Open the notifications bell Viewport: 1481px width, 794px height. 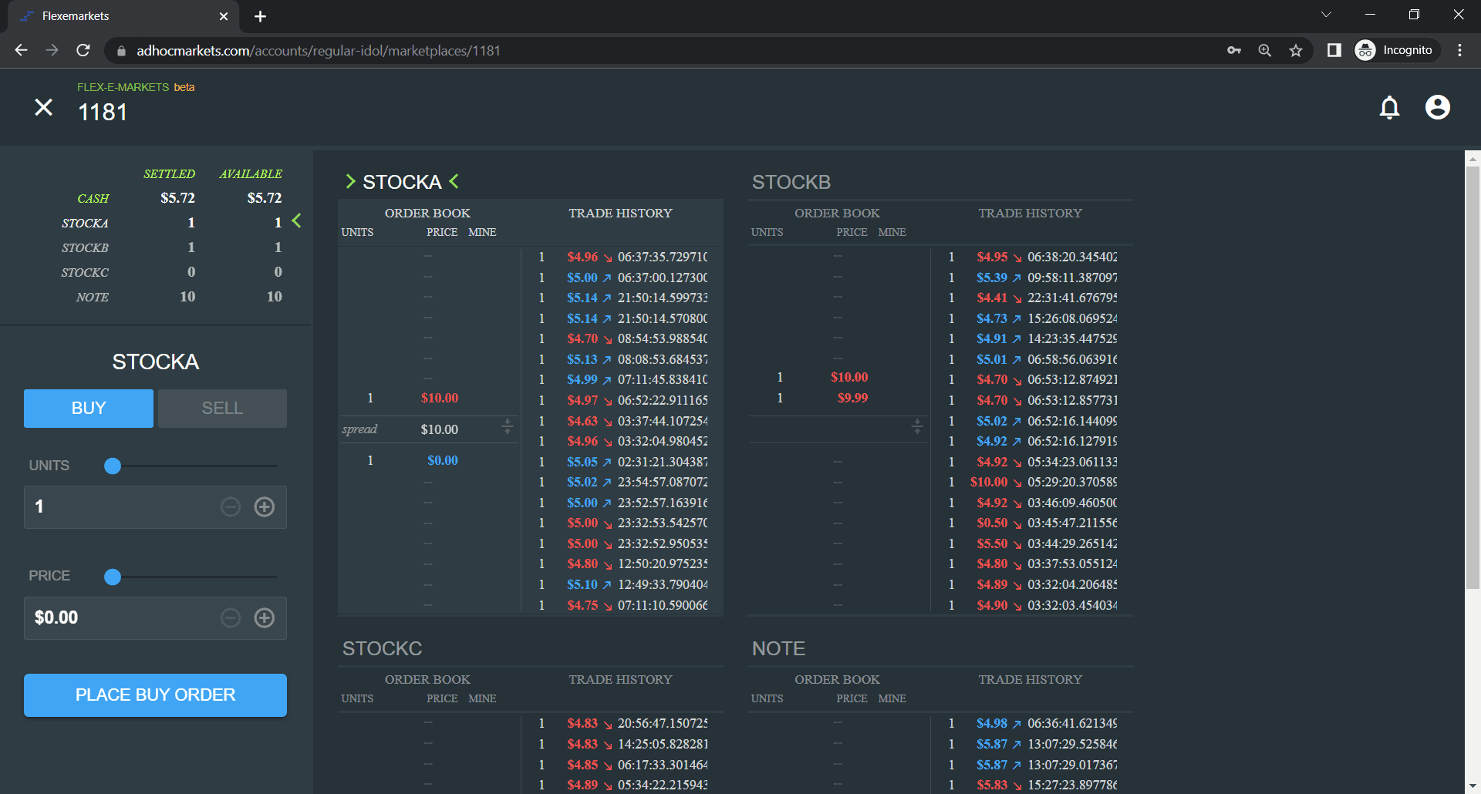pyautogui.click(x=1389, y=107)
